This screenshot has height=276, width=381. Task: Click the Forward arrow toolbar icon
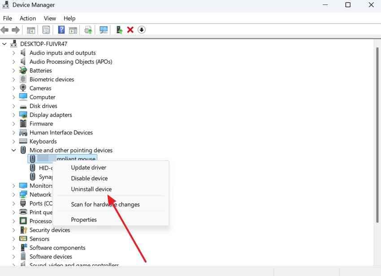(x=16, y=30)
